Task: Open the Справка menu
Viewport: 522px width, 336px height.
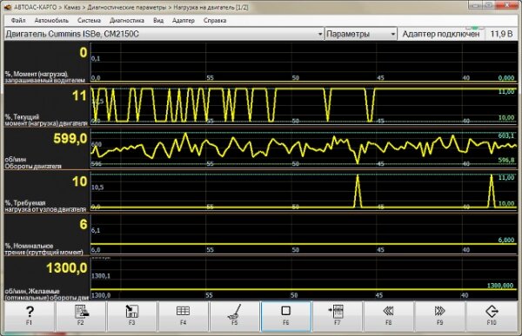Action: (215, 21)
